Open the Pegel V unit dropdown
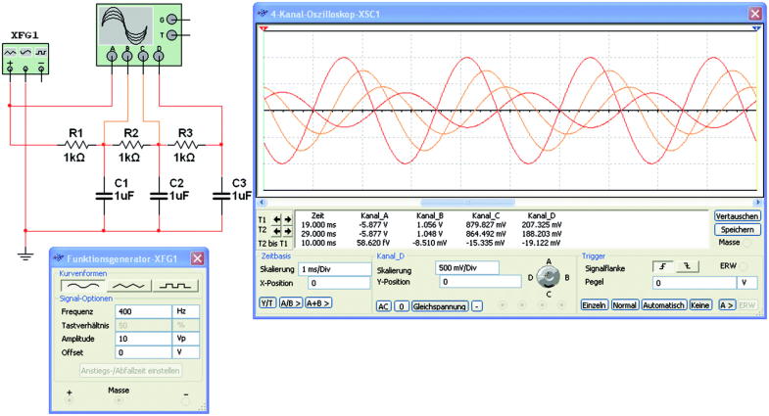The image size is (769, 416). coord(746,283)
